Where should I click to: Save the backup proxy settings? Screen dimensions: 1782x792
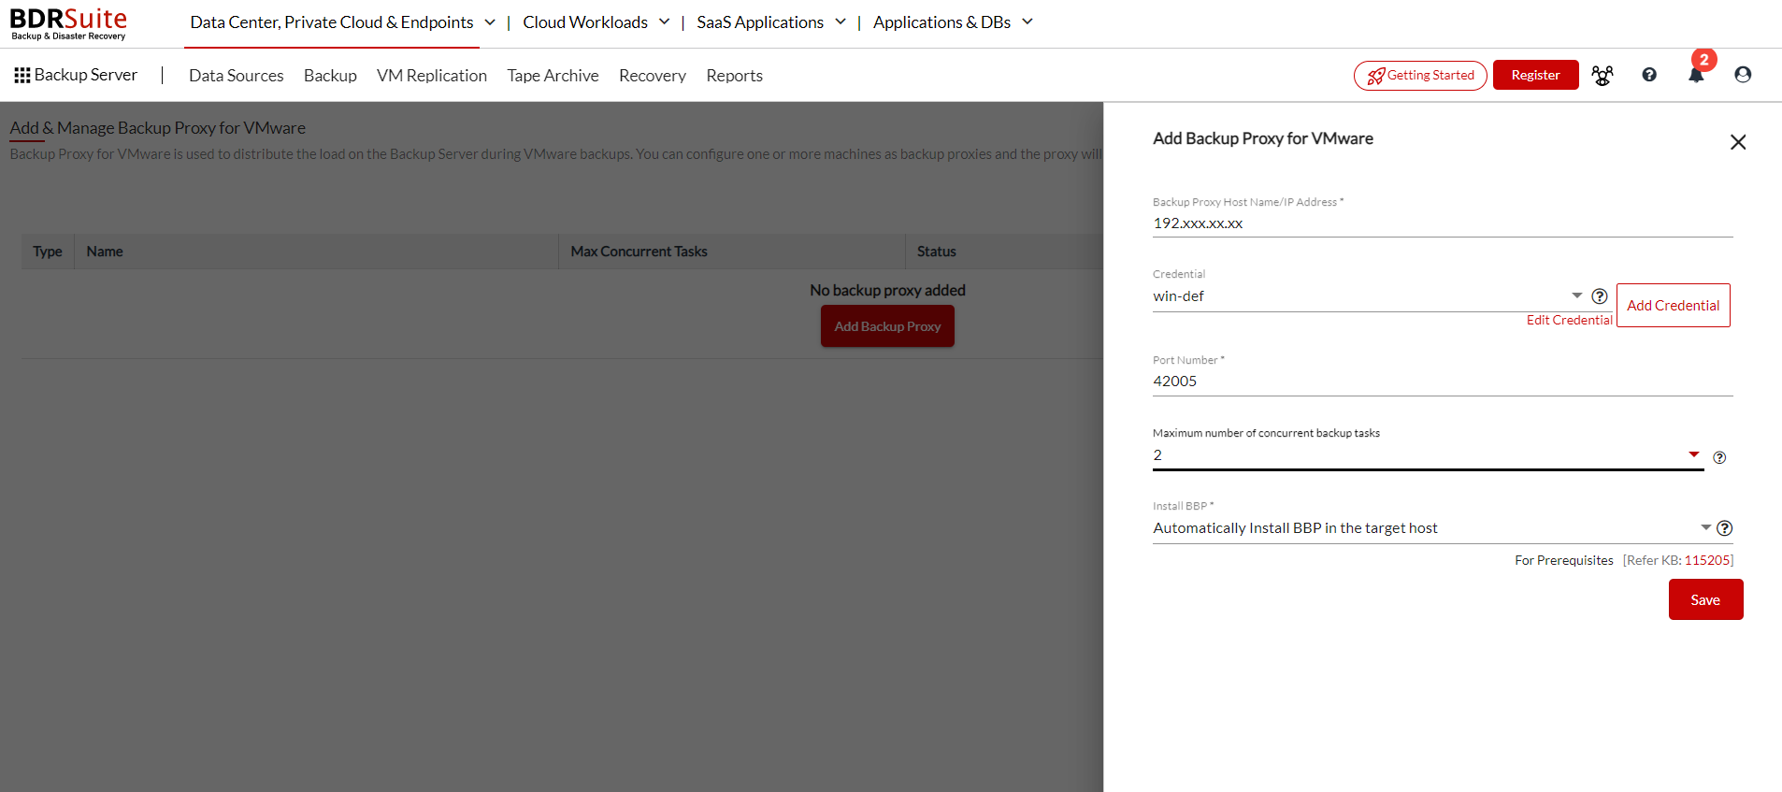pos(1705,599)
